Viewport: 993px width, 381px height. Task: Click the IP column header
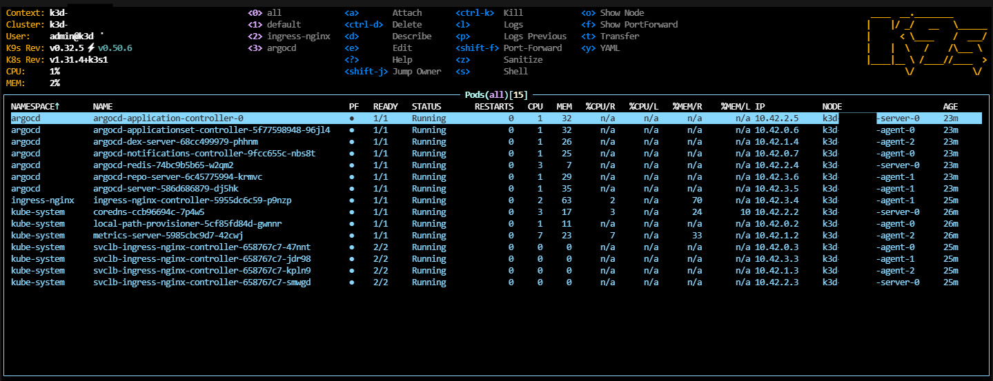click(x=760, y=107)
